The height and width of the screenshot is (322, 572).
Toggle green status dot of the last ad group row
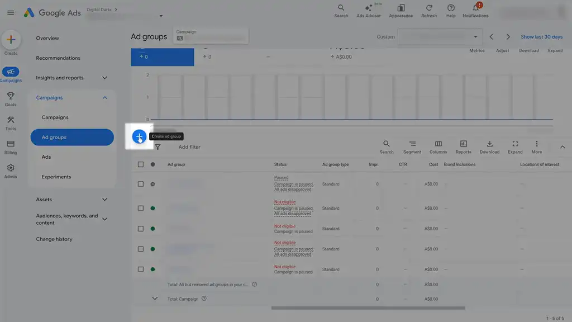point(153,269)
